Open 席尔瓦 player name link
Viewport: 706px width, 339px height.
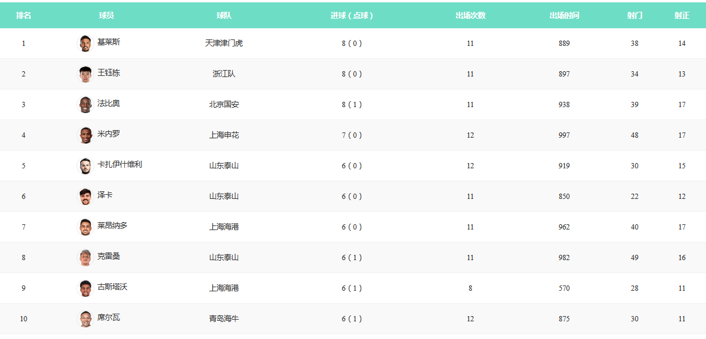(x=108, y=318)
